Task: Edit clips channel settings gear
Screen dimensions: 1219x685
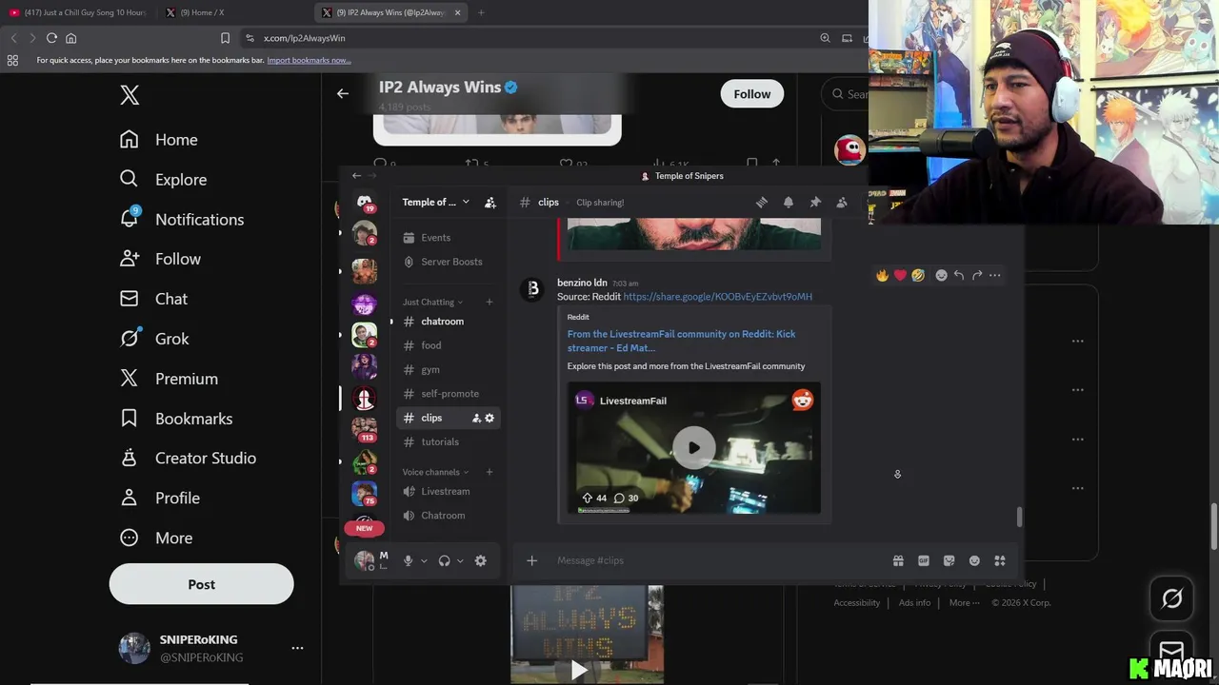Action: click(490, 418)
